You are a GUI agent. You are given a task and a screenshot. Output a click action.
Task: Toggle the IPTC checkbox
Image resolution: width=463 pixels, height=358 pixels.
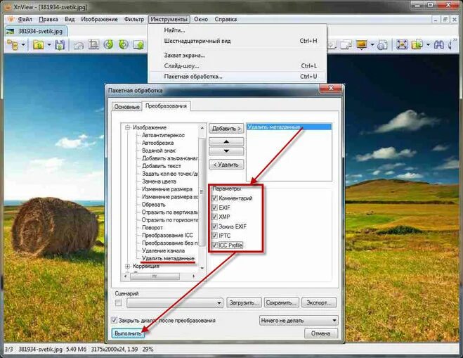click(x=215, y=236)
